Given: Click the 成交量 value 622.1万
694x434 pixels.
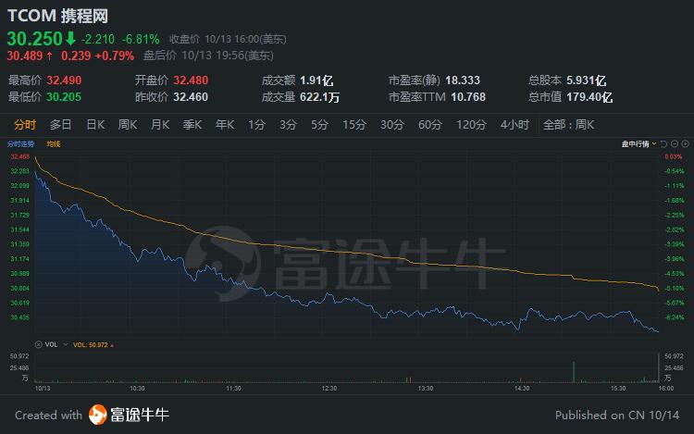Looking at the screenshot, I should (319, 97).
